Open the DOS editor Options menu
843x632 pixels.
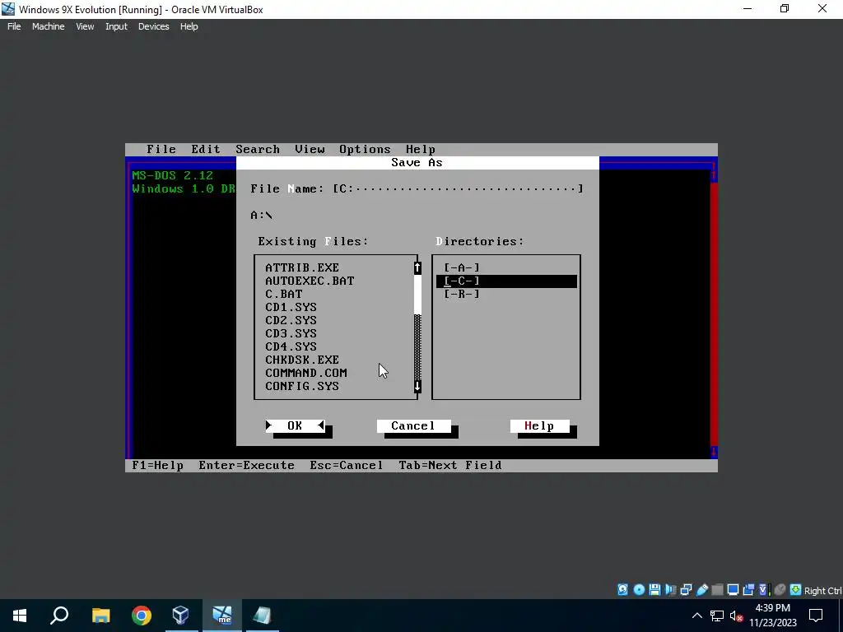click(365, 150)
